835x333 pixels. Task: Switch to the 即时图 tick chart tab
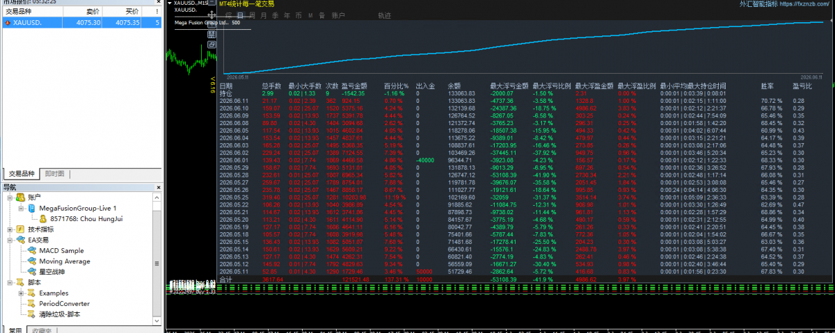coord(54,173)
